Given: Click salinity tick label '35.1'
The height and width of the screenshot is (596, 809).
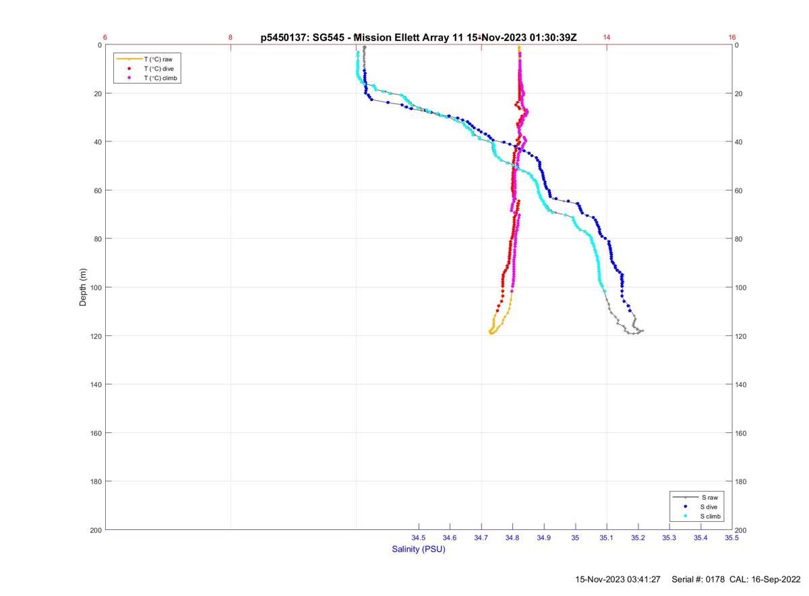Looking at the screenshot, I should tap(607, 537).
